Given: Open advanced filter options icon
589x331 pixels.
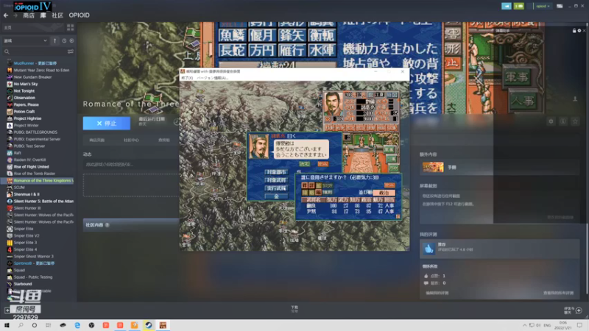Looking at the screenshot, I should click(x=70, y=51).
